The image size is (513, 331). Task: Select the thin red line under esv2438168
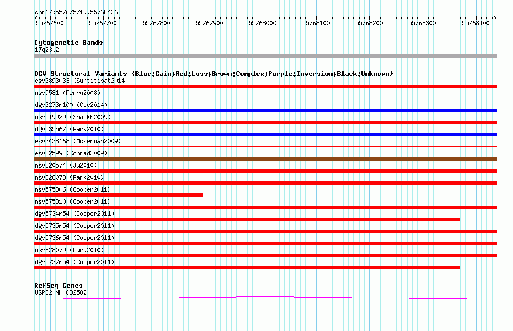(265, 146)
